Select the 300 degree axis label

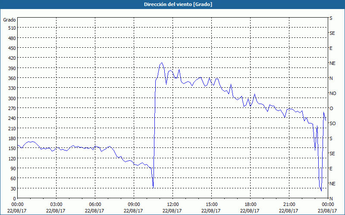pyautogui.click(x=12, y=98)
